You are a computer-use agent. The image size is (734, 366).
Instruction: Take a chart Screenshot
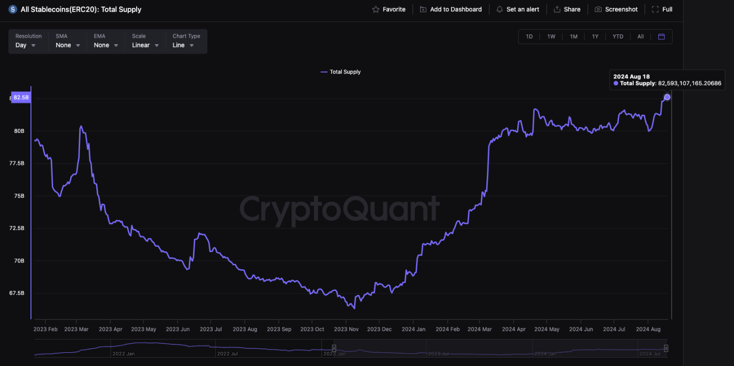click(597, 9)
